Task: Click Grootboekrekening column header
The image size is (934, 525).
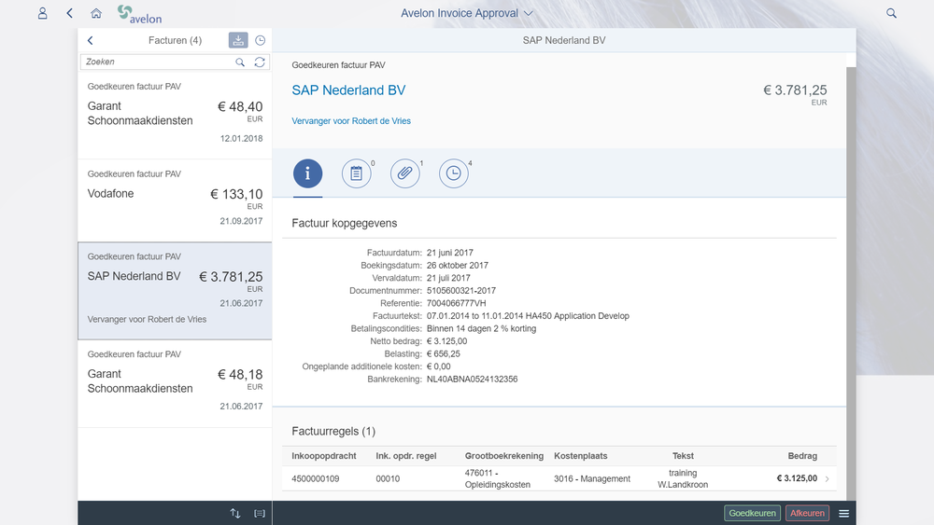Action: [504, 456]
